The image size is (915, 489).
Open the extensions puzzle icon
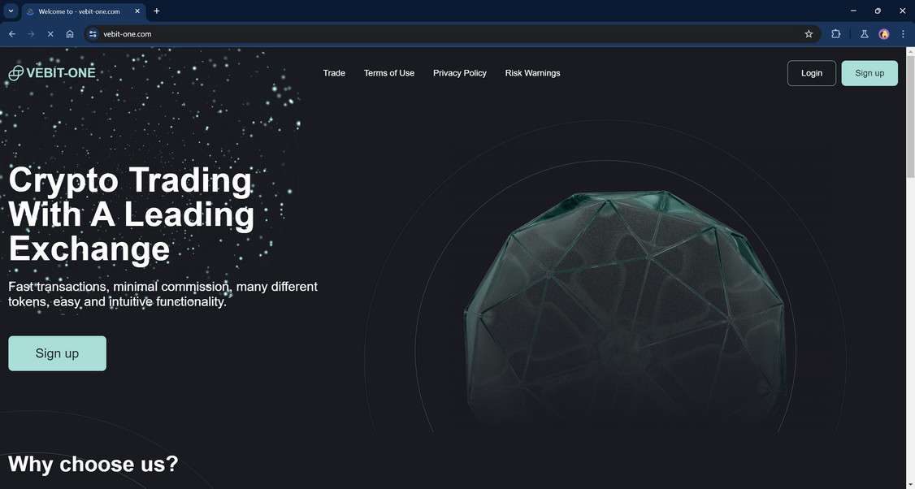click(x=835, y=34)
